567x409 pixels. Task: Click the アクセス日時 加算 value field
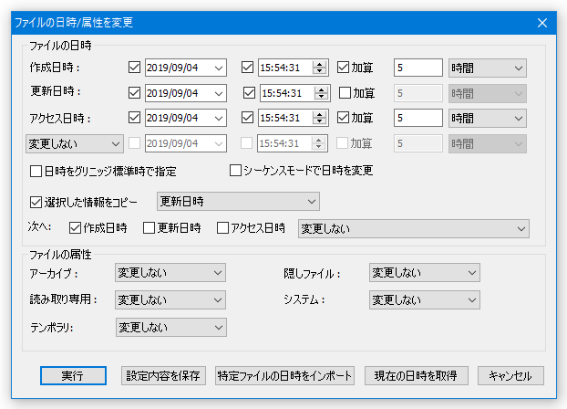[418, 118]
